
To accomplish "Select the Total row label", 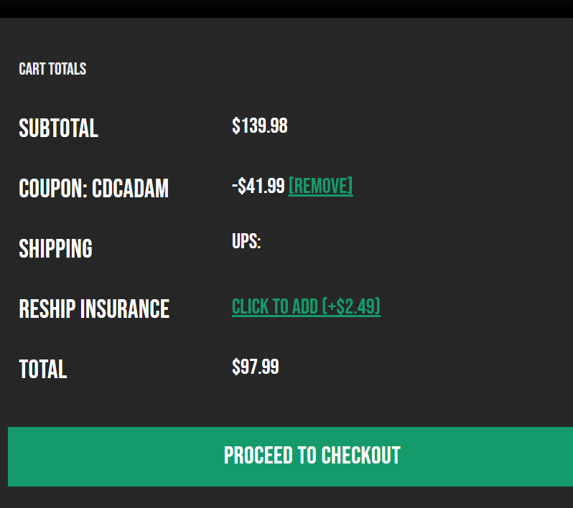I will pyautogui.click(x=42, y=370).
